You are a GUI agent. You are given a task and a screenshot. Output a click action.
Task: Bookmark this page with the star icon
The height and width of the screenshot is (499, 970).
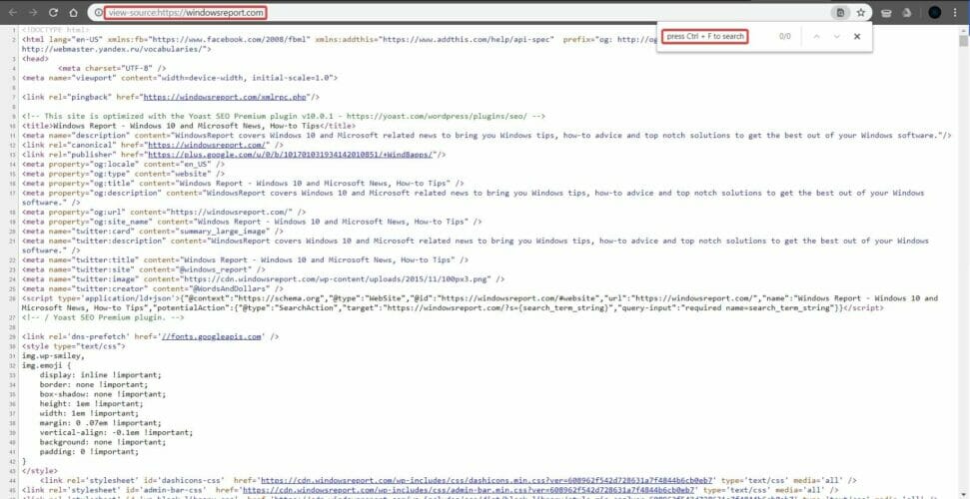pos(860,12)
